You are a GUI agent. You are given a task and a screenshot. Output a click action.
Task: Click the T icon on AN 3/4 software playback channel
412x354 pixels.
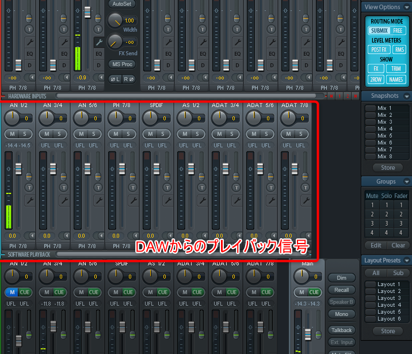tap(64, 188)
